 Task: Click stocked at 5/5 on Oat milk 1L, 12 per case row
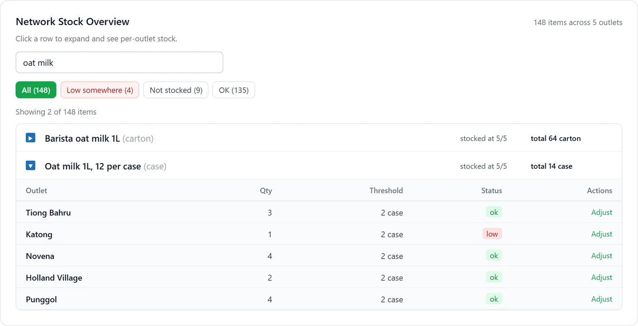483,167
